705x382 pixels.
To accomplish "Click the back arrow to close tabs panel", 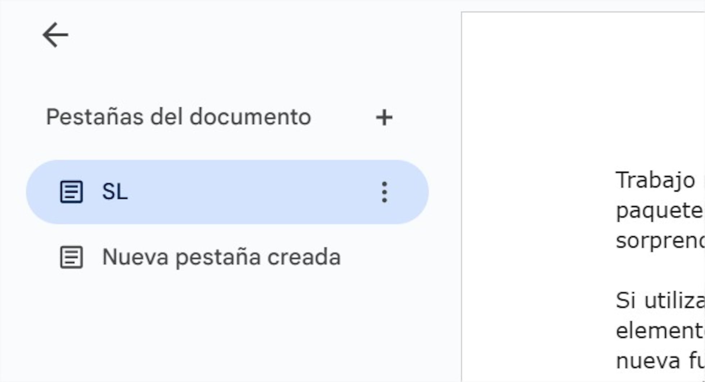I will click(55, 35).
